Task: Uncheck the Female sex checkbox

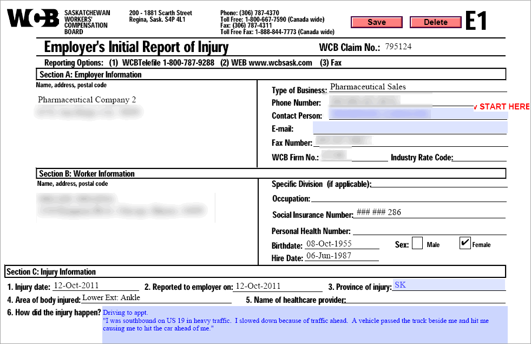Action: tap(465, 243)
